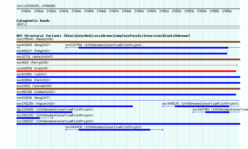The height and width of the screenshot is (149, 248).
Task: Open the nsv819538 (Kim2009) label
Action: click(33, 68)
